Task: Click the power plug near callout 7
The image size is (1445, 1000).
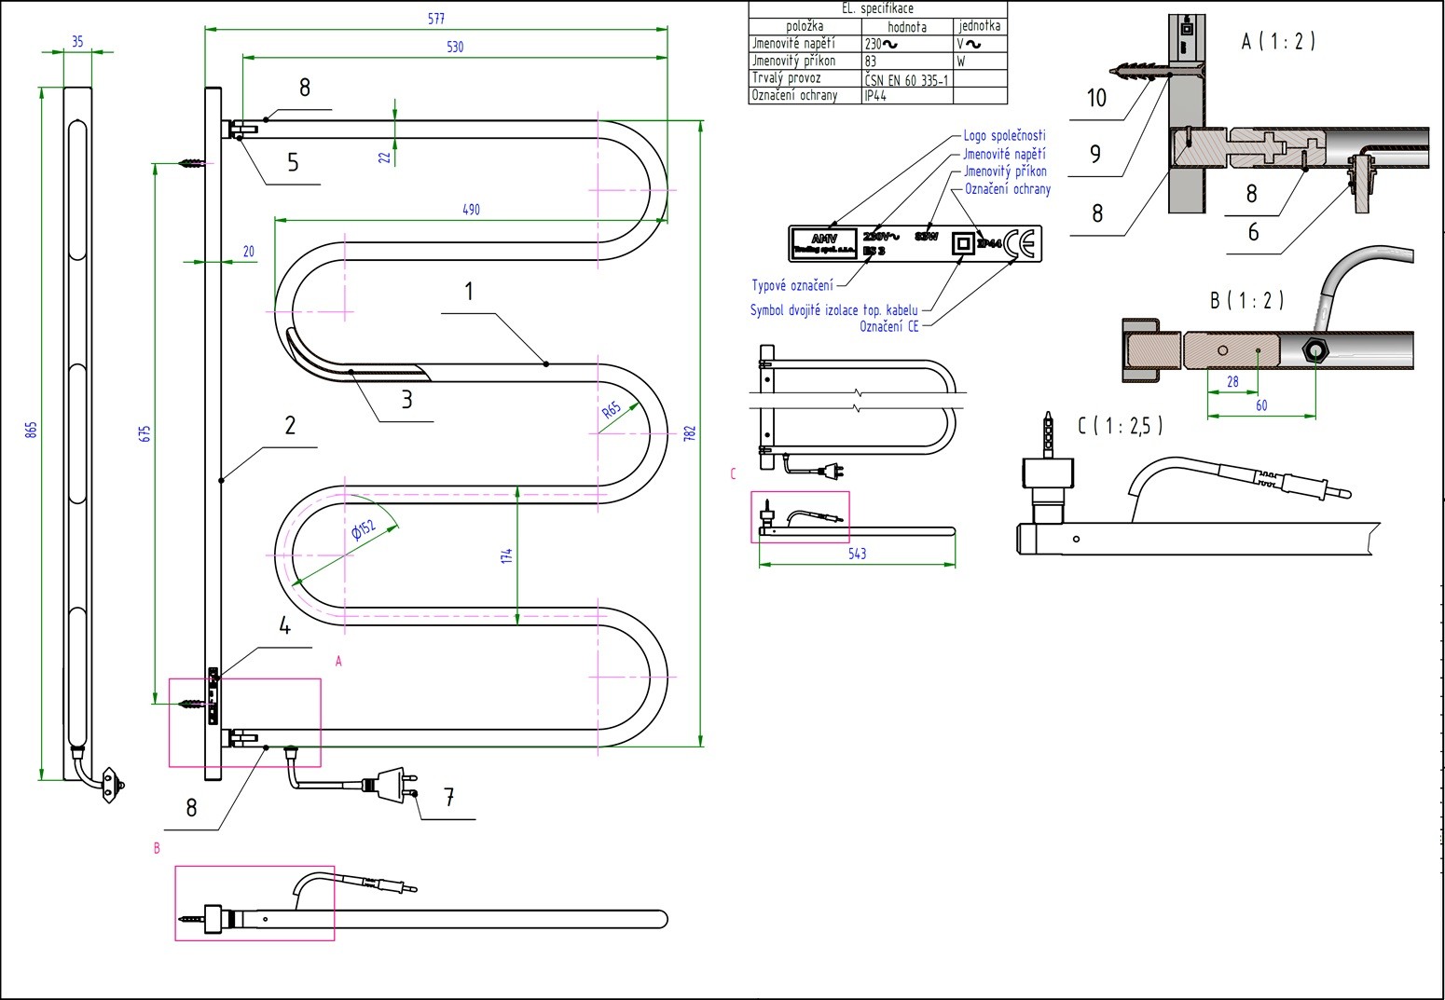Action: pos(393,783)
